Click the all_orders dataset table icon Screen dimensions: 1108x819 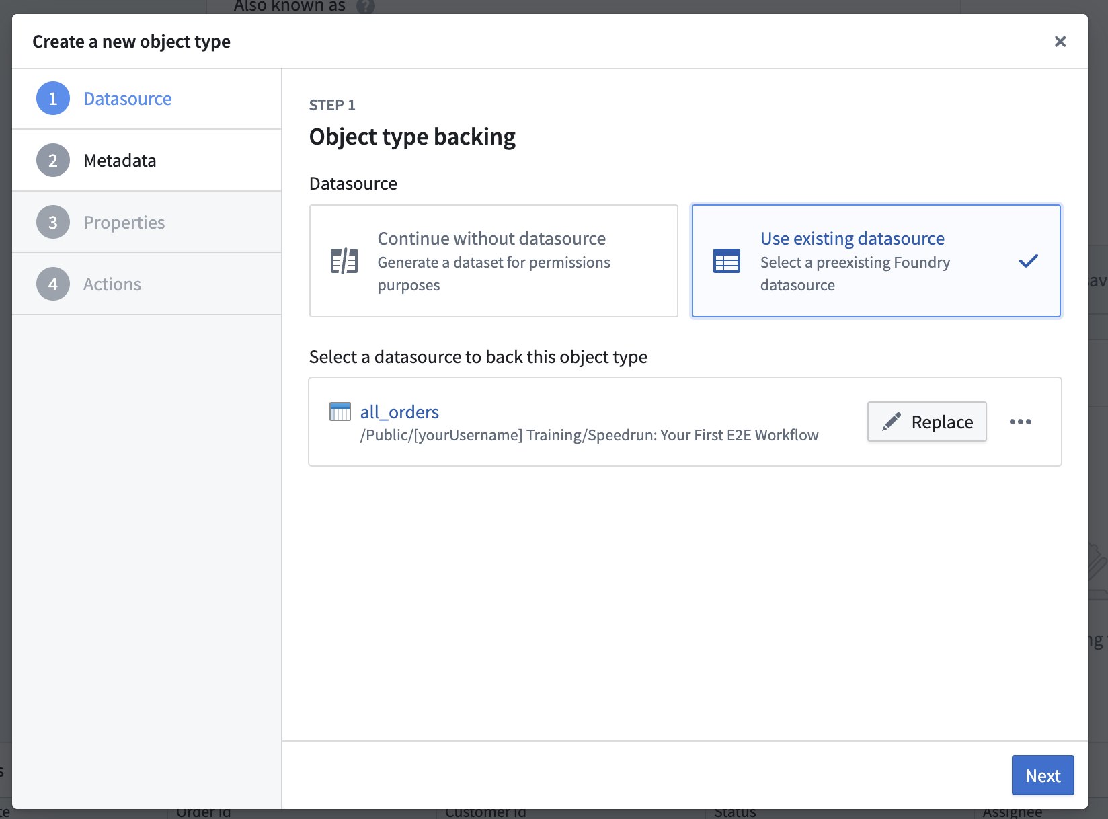tap(340, 412)
